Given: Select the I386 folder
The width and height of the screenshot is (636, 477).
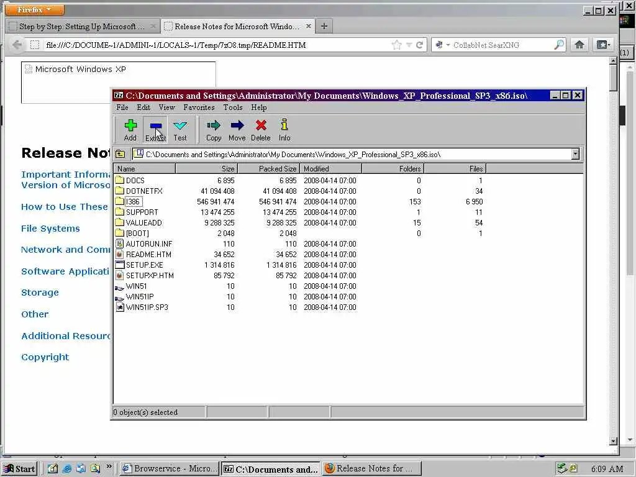Looking at the screenshot, I should click(128, 201).
